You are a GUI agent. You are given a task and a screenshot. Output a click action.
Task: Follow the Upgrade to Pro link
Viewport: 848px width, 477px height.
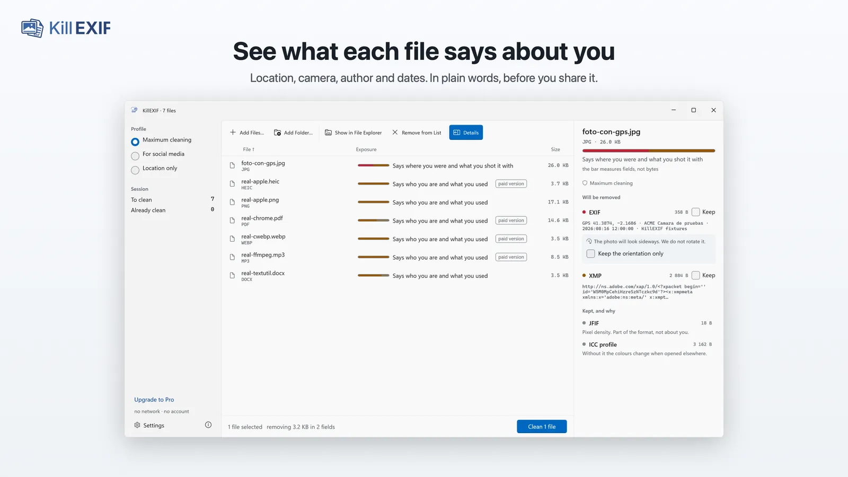[154, 400]
